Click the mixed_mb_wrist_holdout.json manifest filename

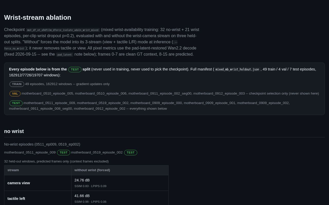tap(237, 69)
